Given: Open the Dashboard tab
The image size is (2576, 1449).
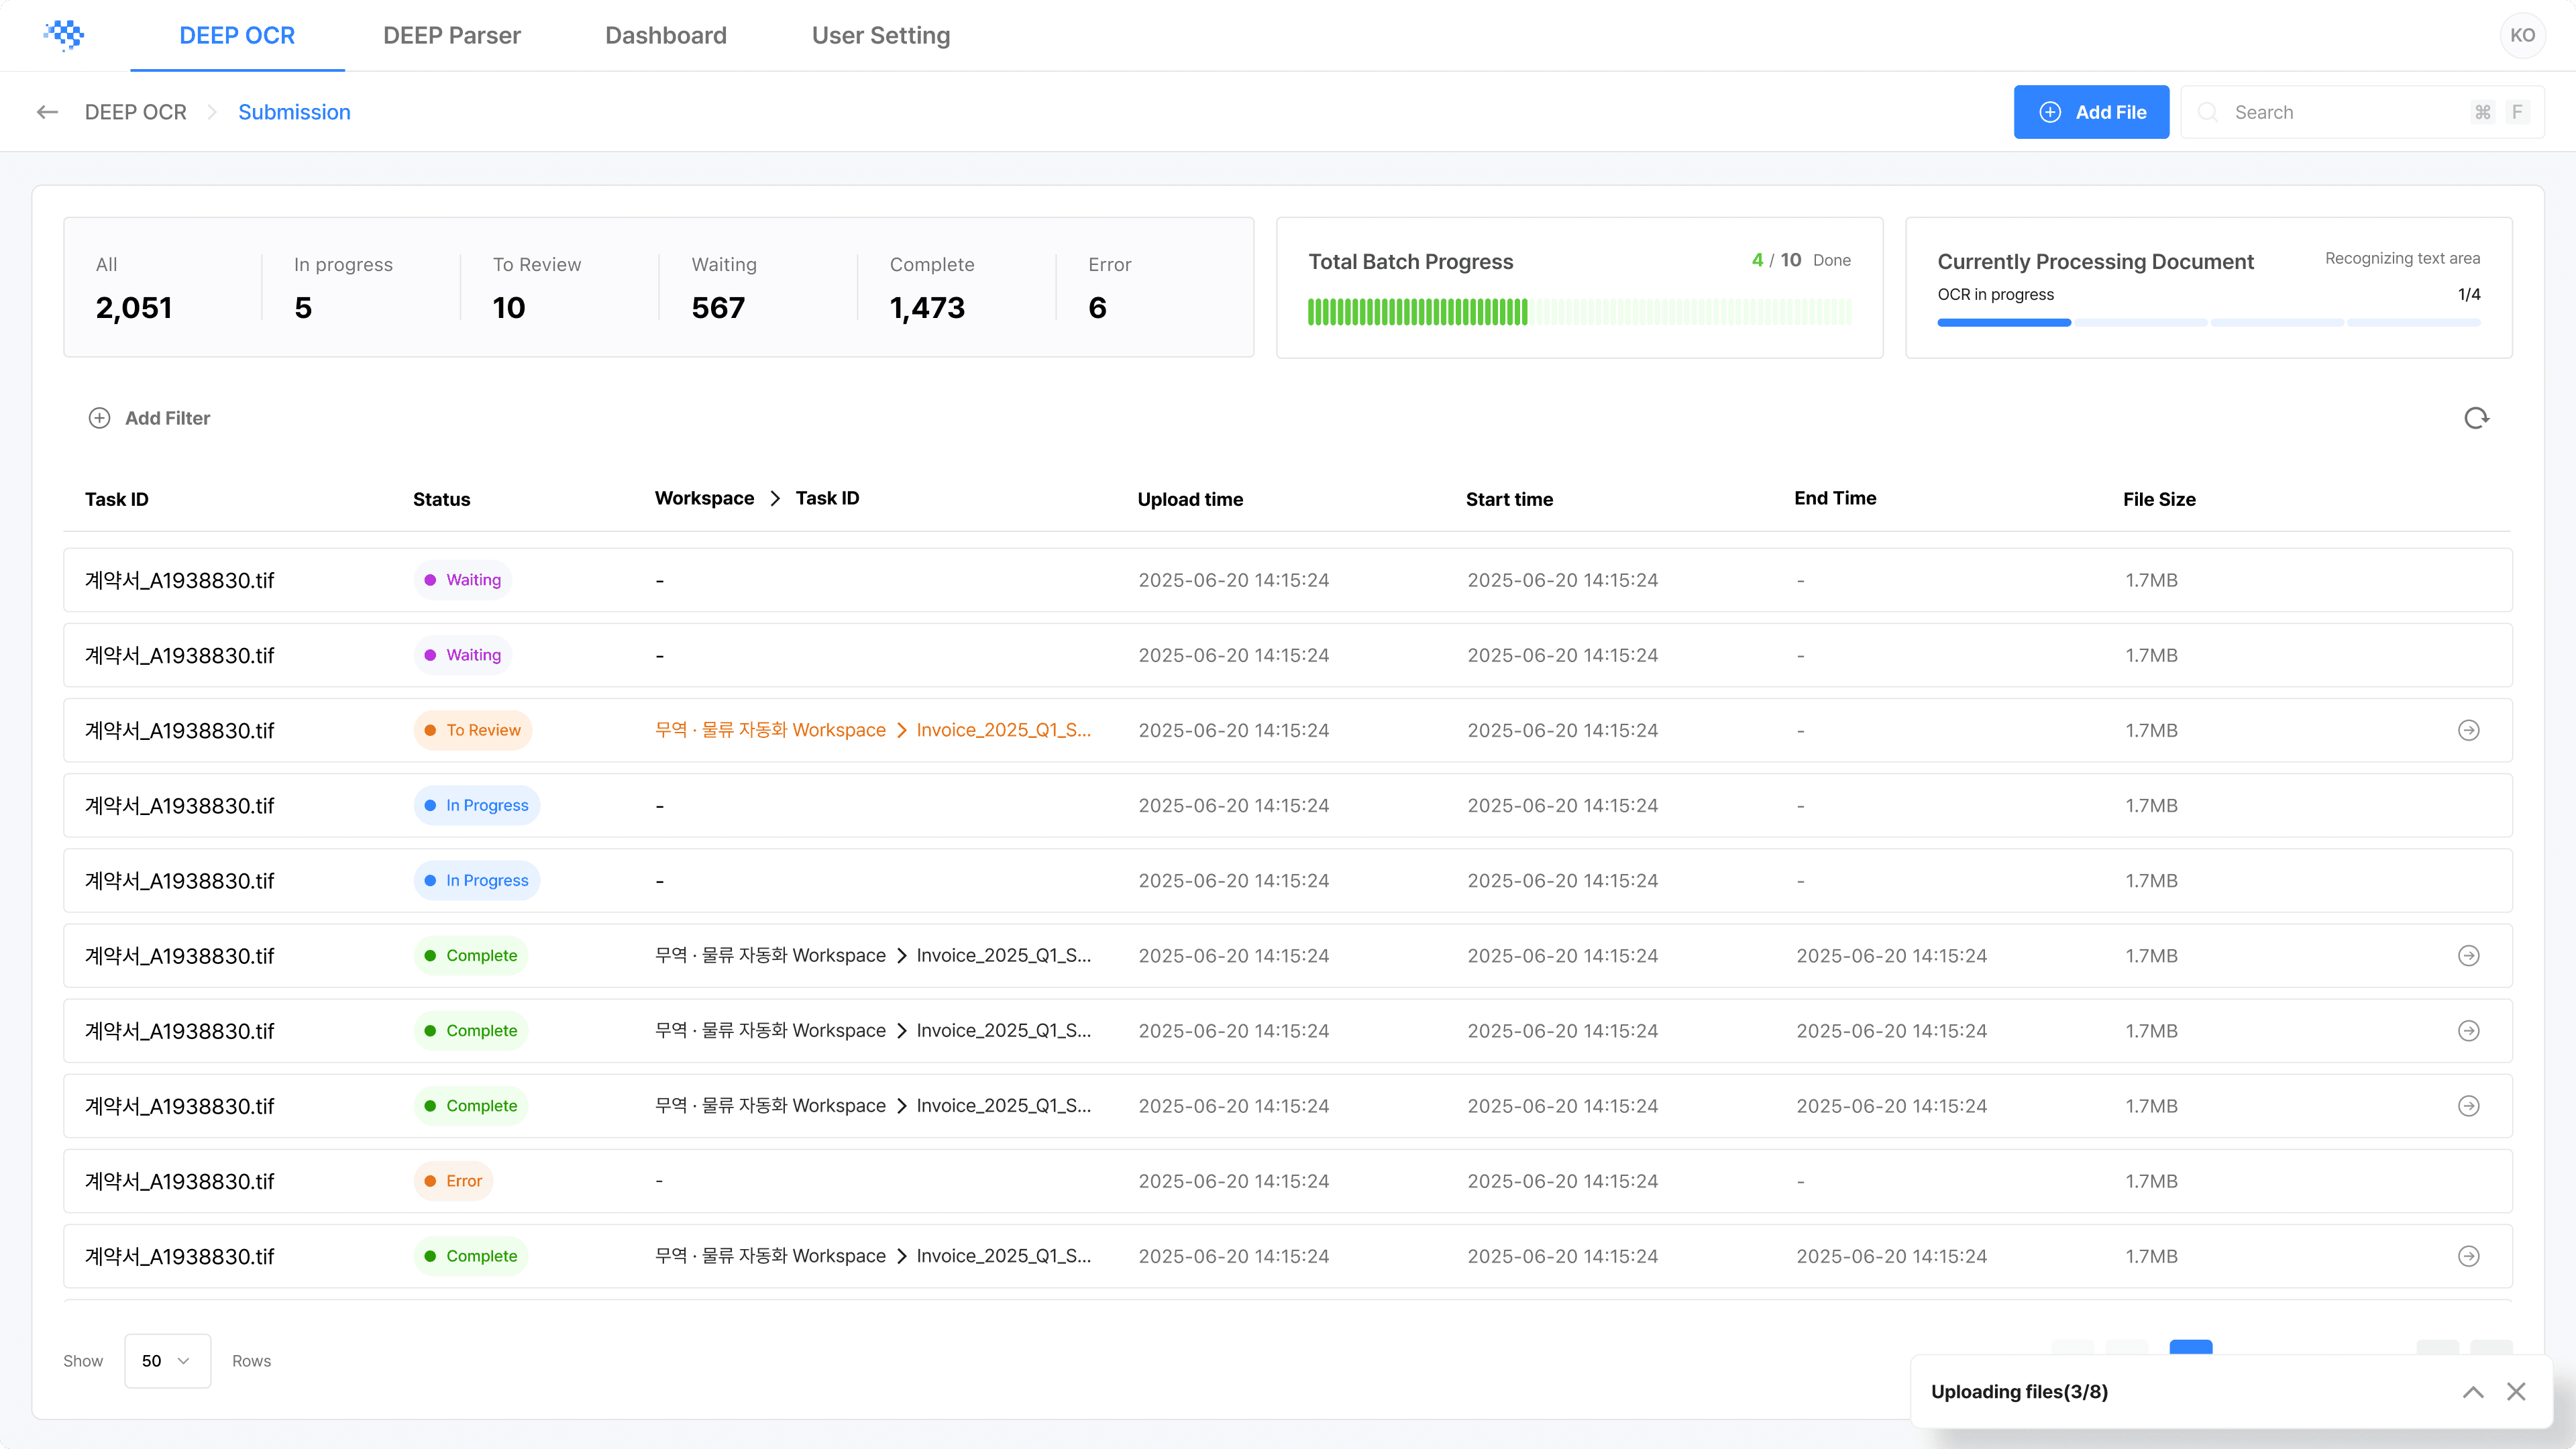Looking at the screenshot, I should click(x=665, y=35).
